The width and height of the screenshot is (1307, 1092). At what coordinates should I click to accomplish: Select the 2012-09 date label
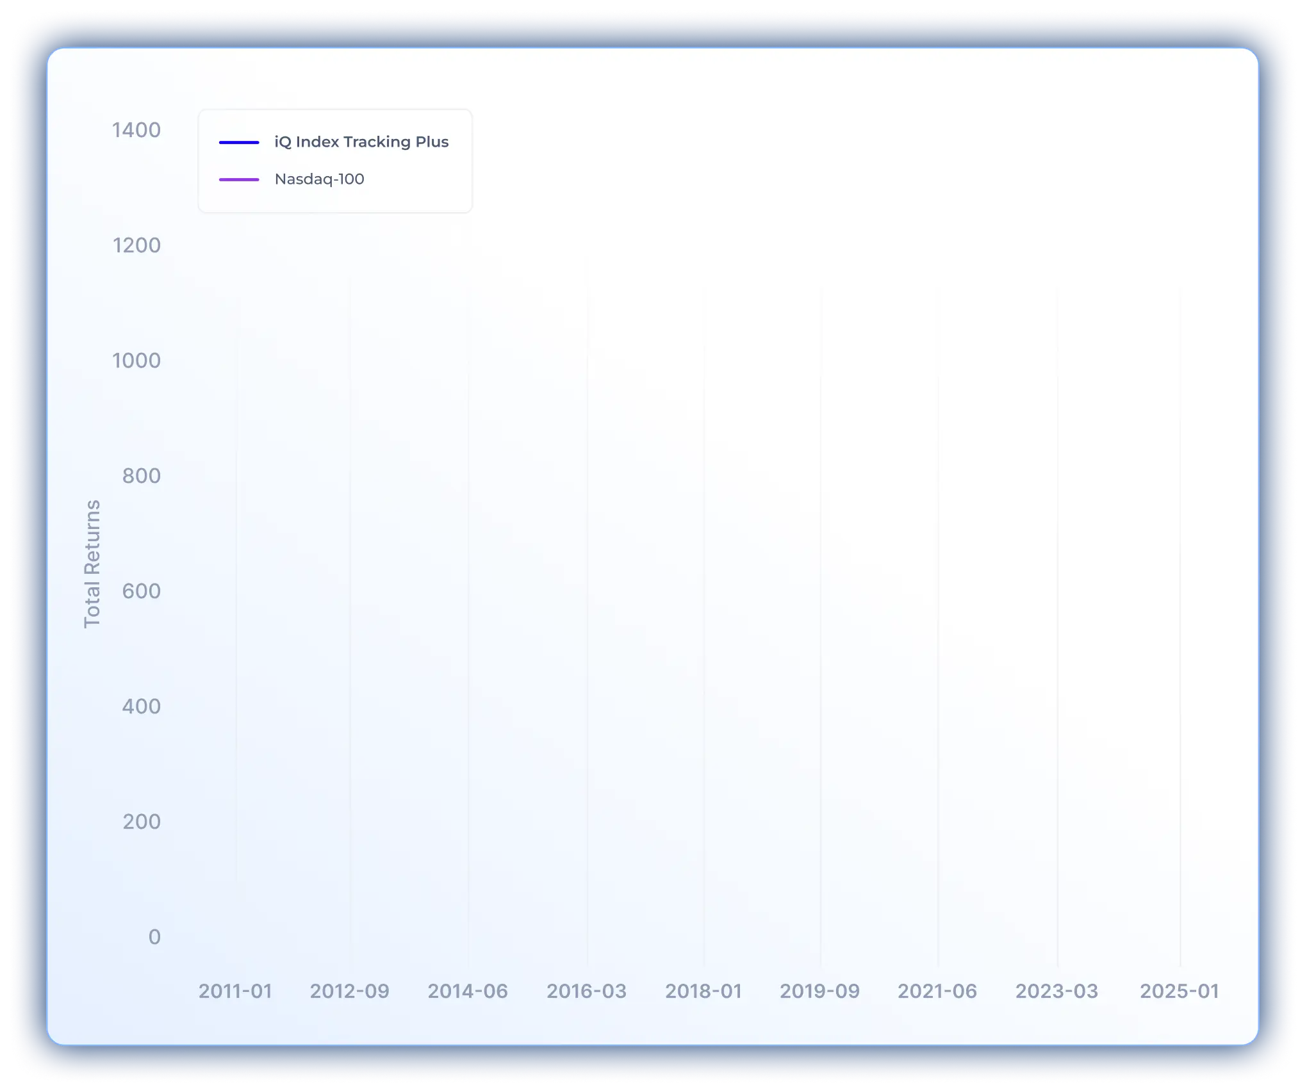point(350,991)
